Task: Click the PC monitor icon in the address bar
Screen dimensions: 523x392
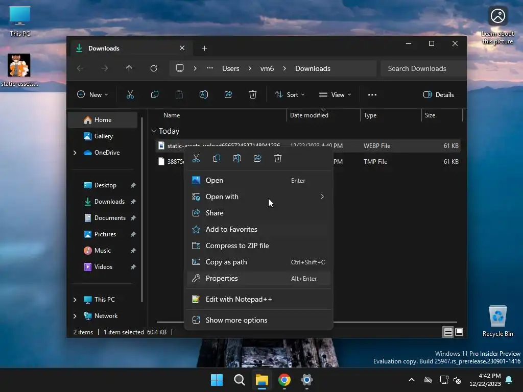Action: 180,68
